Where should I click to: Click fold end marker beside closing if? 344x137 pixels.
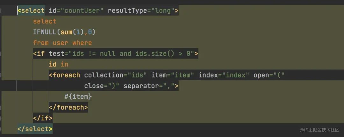pos(1,118)
